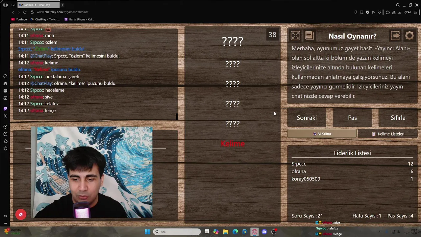Open the Twitch icon in Opera sidebar
Screen dimensions: 421x237
[5, 109]
